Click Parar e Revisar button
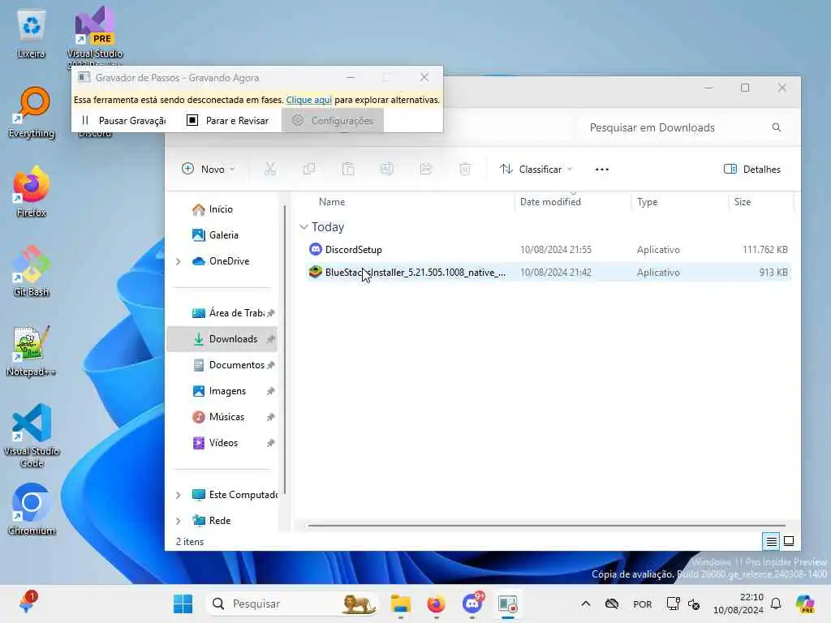The height and width of the screenshot is (623, 831). (228, 121)
